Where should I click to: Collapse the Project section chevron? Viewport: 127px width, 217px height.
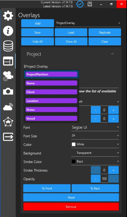112,54
